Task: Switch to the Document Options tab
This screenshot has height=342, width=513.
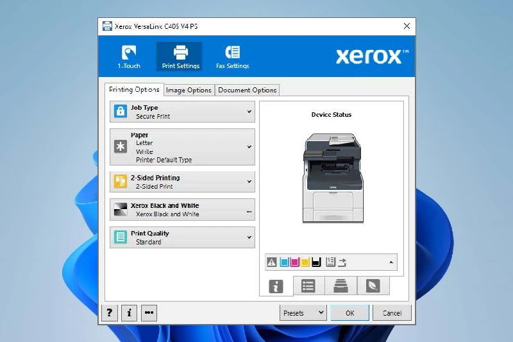Action: pyautogui.click(x=247, y=90)
